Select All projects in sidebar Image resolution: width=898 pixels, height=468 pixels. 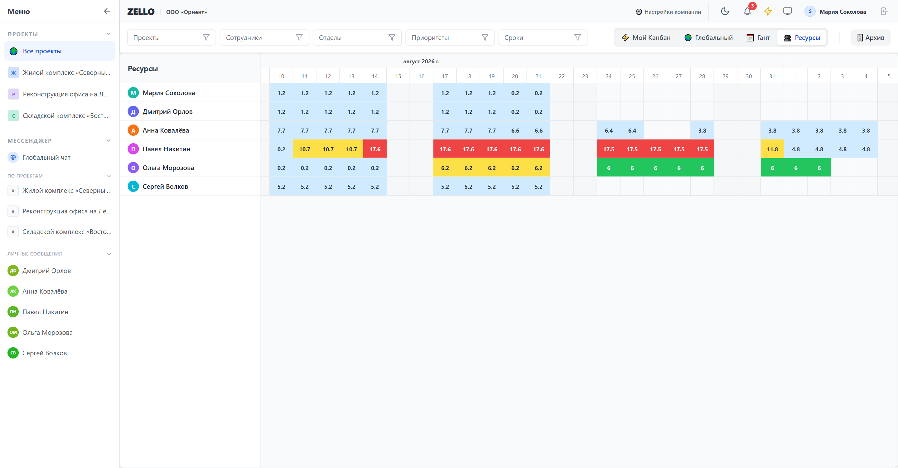coord(59,51)
